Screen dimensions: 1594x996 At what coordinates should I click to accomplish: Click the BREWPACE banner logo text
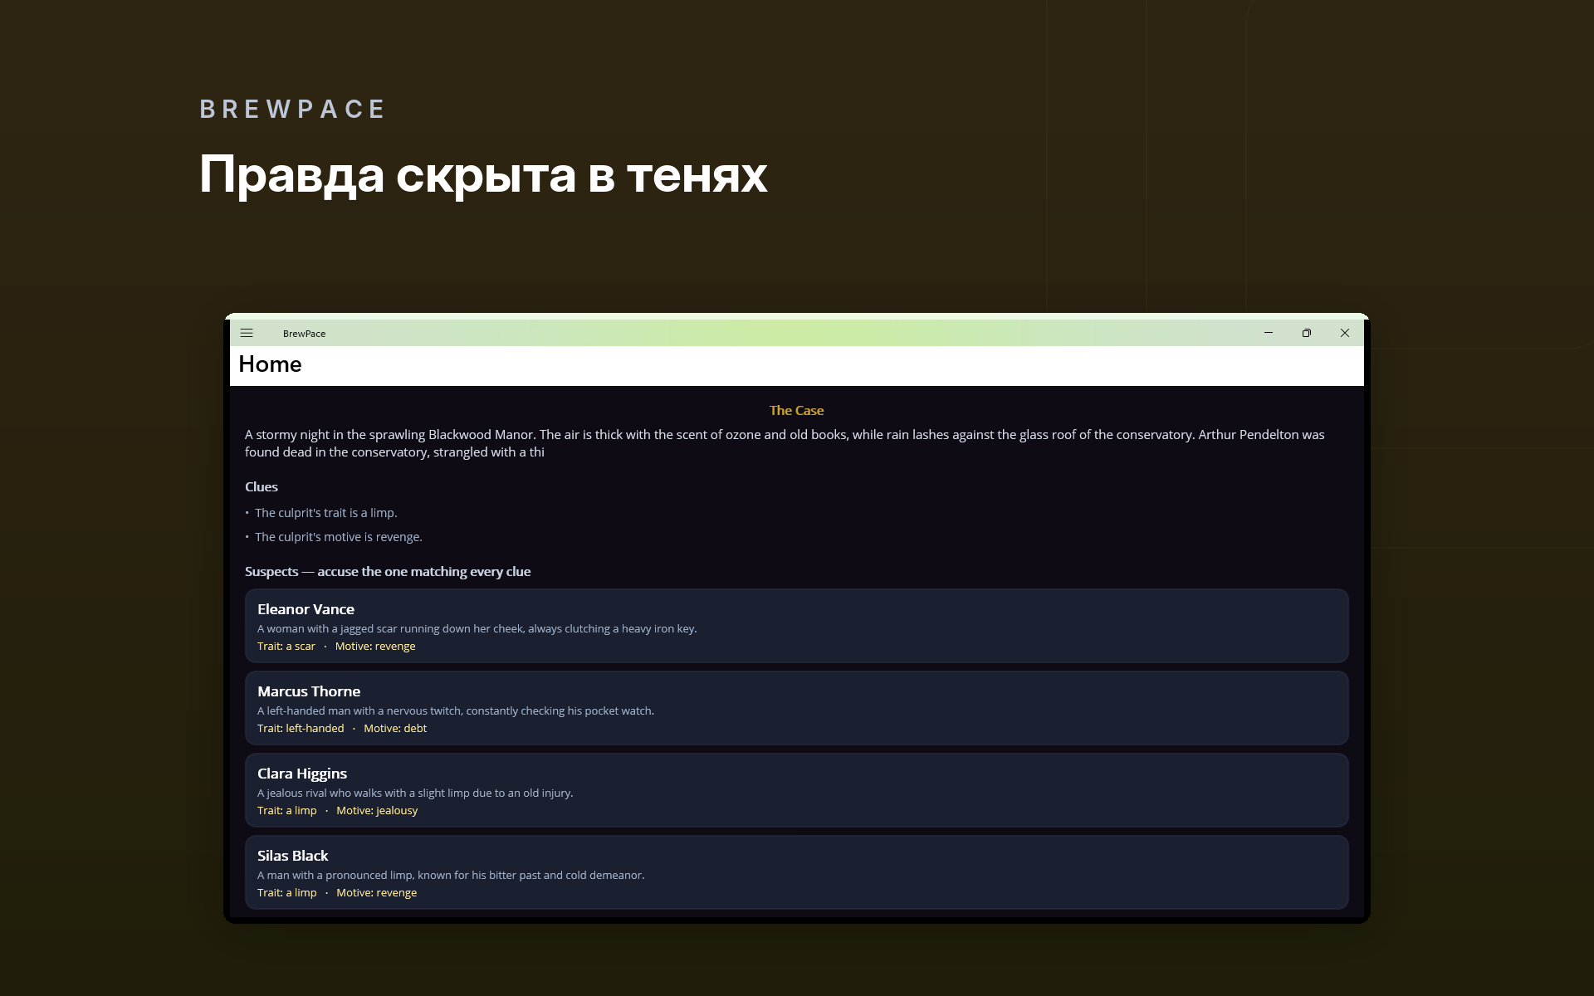click(292, 109)
